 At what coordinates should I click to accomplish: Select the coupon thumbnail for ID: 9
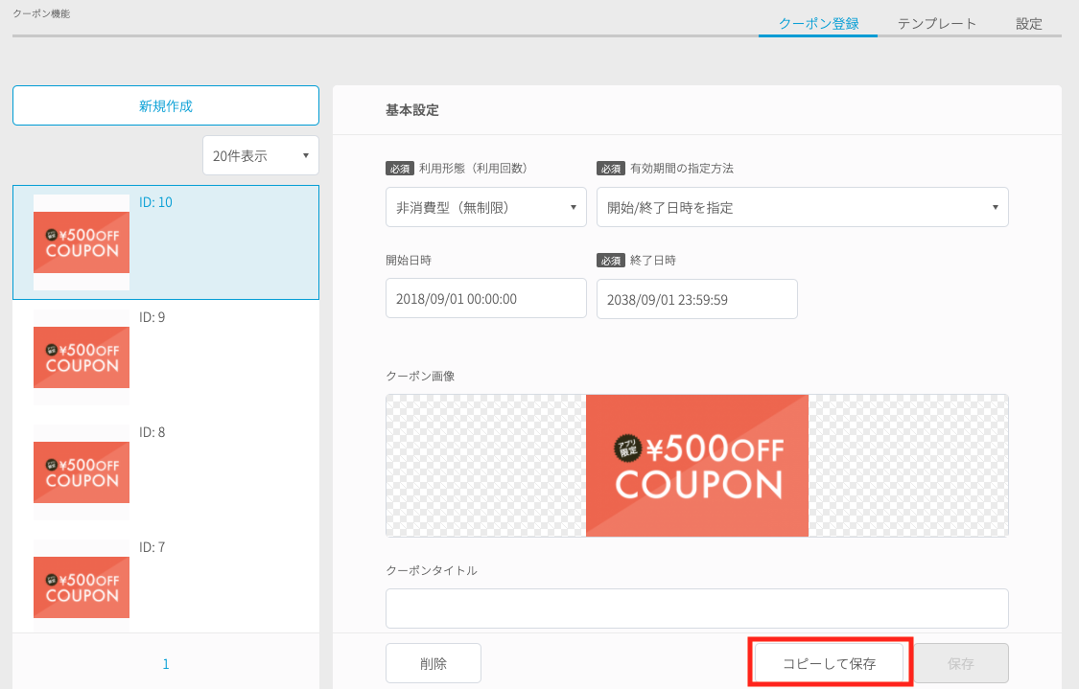coord(82,357)
